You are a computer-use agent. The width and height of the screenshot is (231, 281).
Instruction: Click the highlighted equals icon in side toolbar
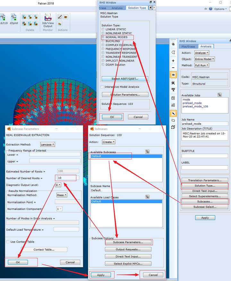(x=173, y=75)
